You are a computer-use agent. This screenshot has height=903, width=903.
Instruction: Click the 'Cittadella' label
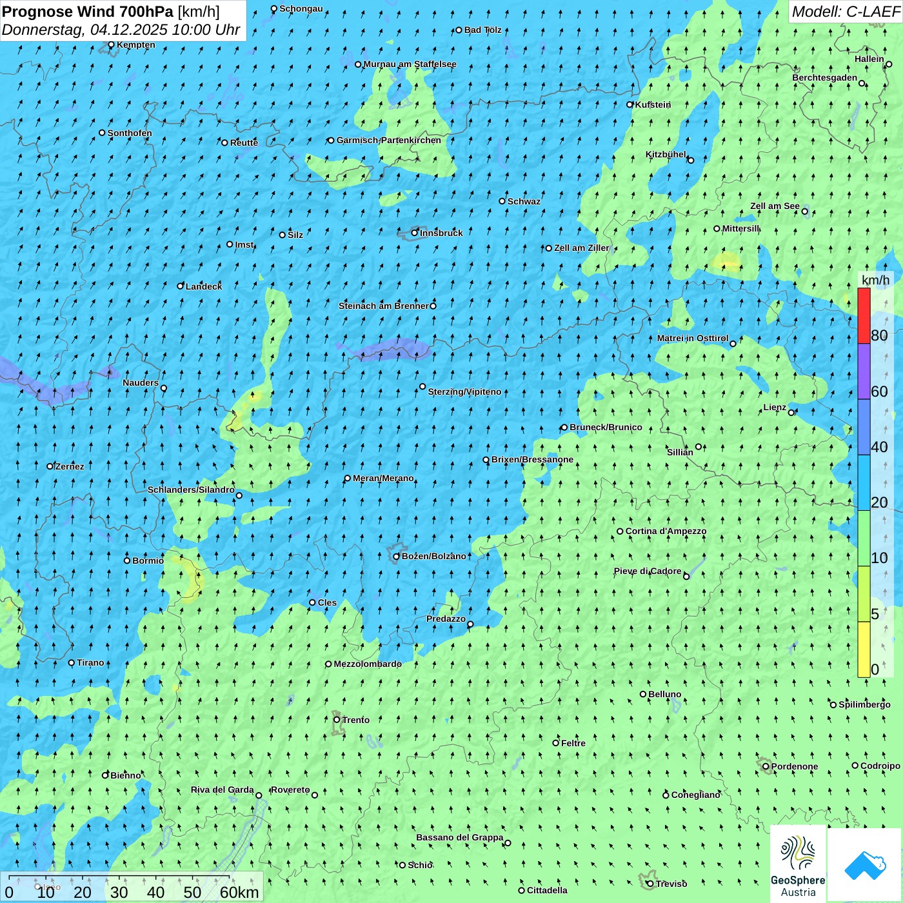[547, 890]
